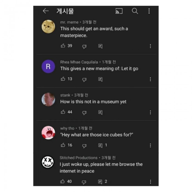Image resolution: width=192 pixels, height=192 pixels.
Task: Reply to stank's museum comment
Action: click(x=100, y=112)
